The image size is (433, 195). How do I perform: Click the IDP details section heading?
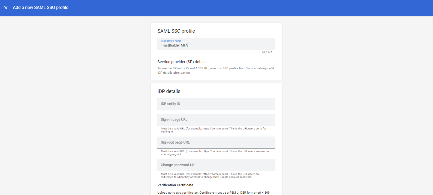(x=169, y=91)
